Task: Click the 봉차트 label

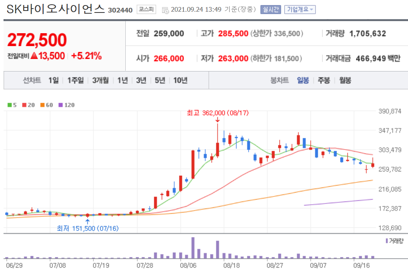Action: (280, 80)
